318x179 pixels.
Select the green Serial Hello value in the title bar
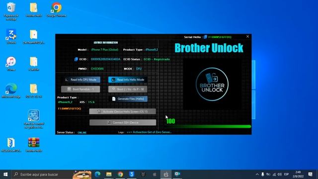tap(220, 37)
